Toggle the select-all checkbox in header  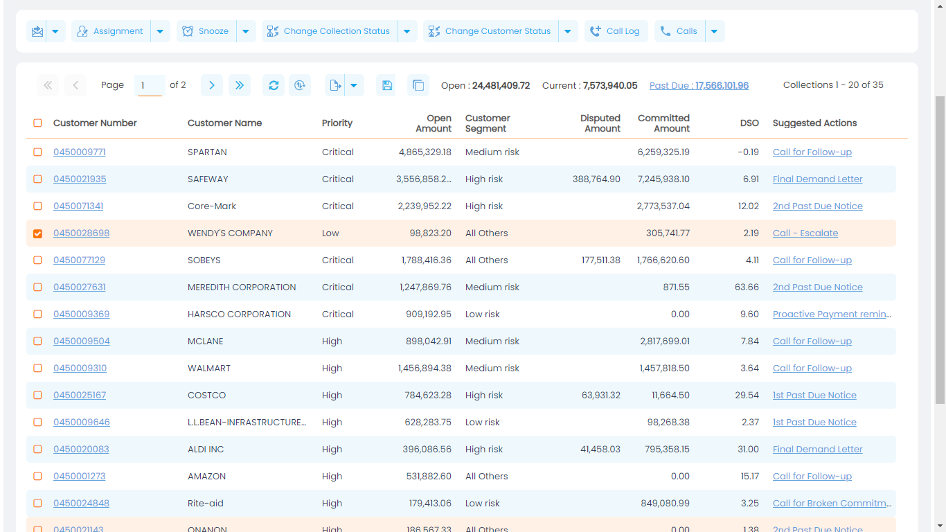[x=38, y=123]
